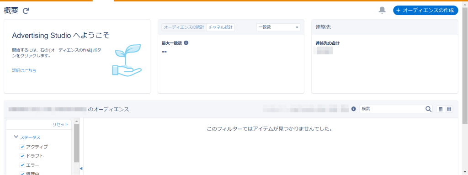
Task: Collapse filter panel with blue arrow
Action: coord(81,169)
